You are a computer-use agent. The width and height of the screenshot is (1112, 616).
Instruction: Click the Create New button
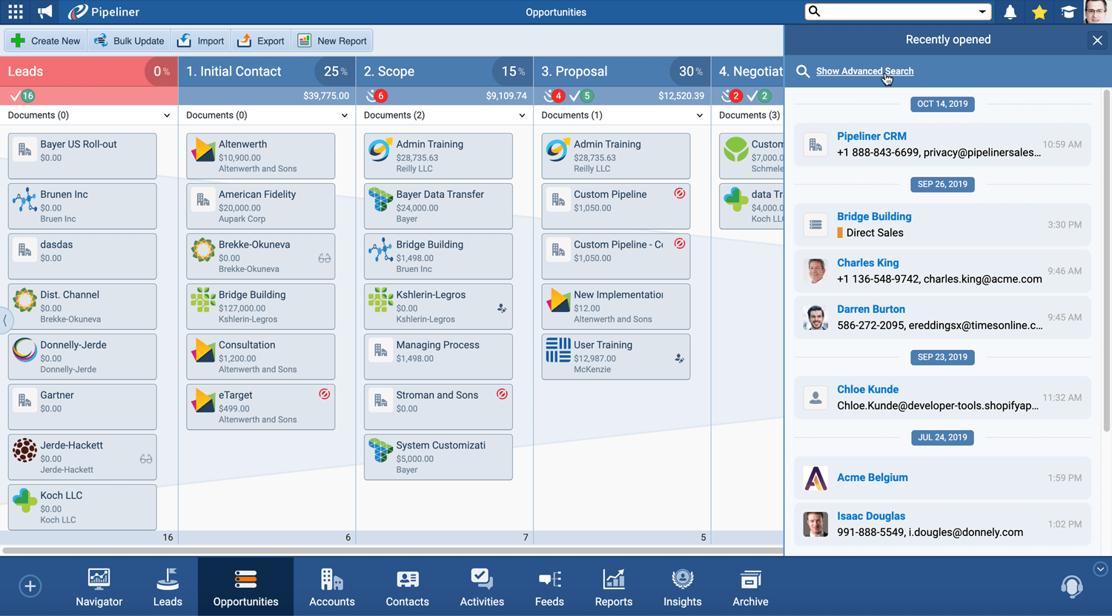tap(46, 41)
